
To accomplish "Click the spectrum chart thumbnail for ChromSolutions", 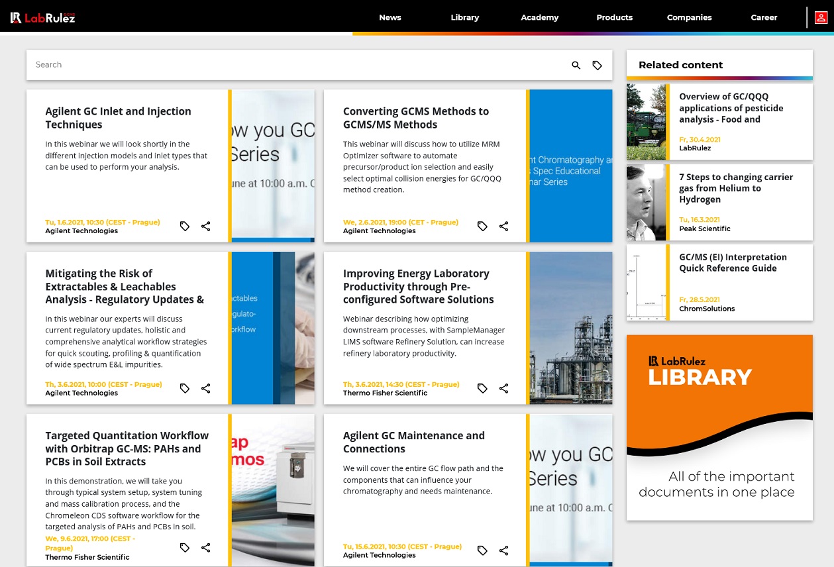I will tap(646, 283).
